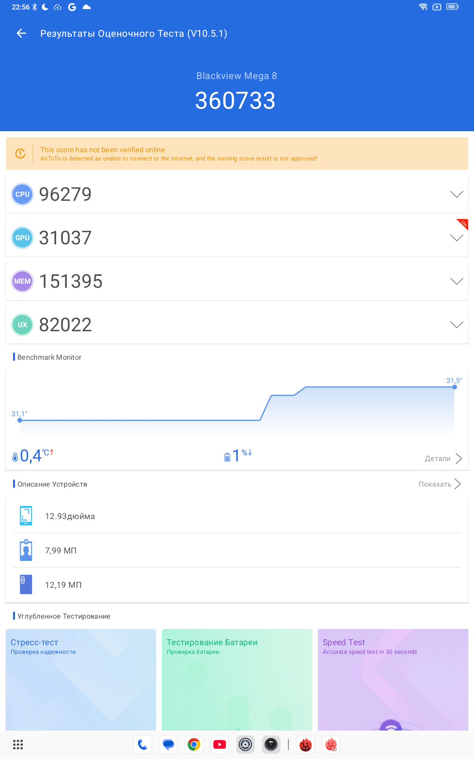Expand the UX score section
474x759 pixels.
click(x=457, y=325)
